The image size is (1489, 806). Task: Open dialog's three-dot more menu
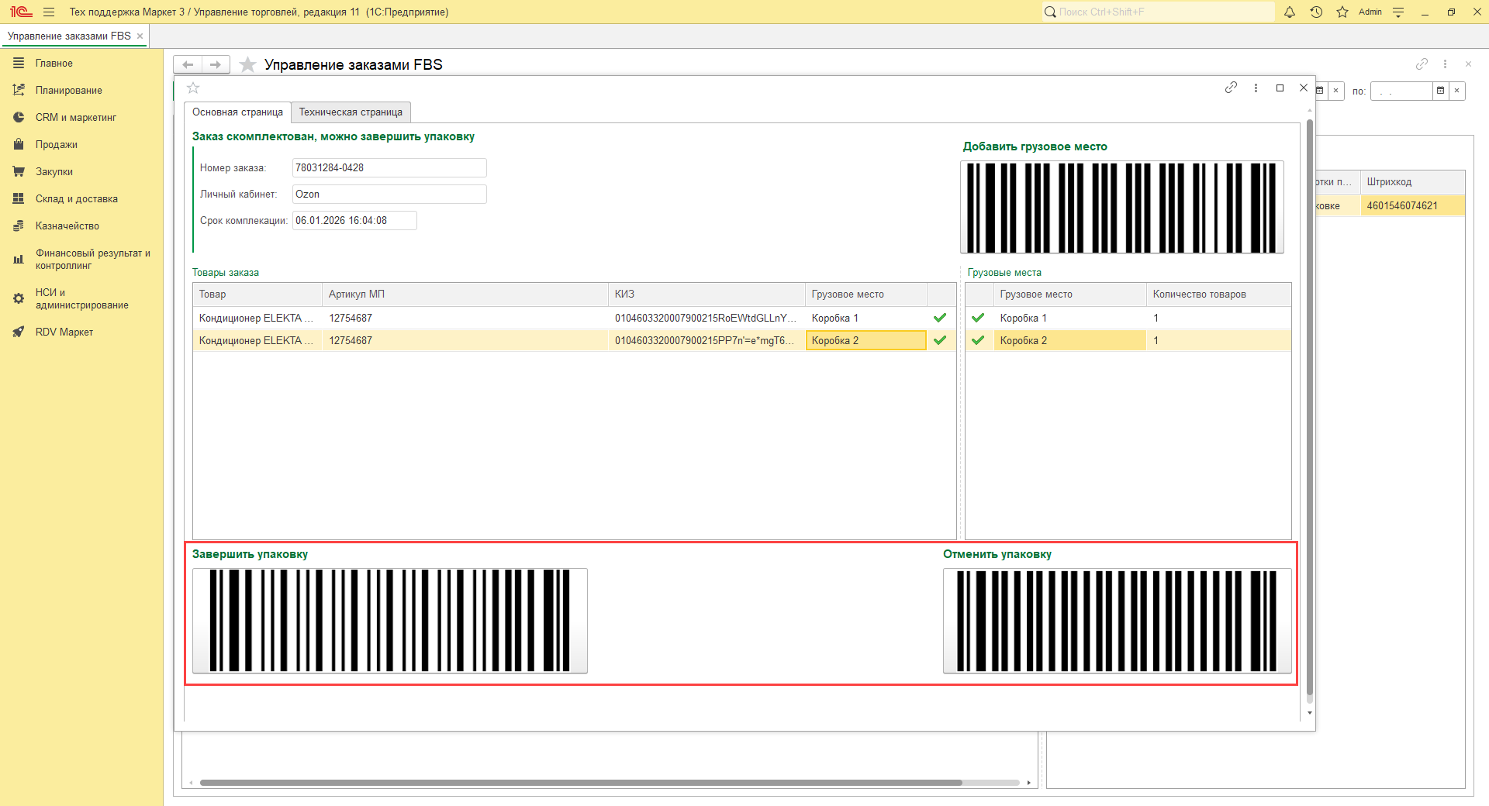(x=1256, y=88)
